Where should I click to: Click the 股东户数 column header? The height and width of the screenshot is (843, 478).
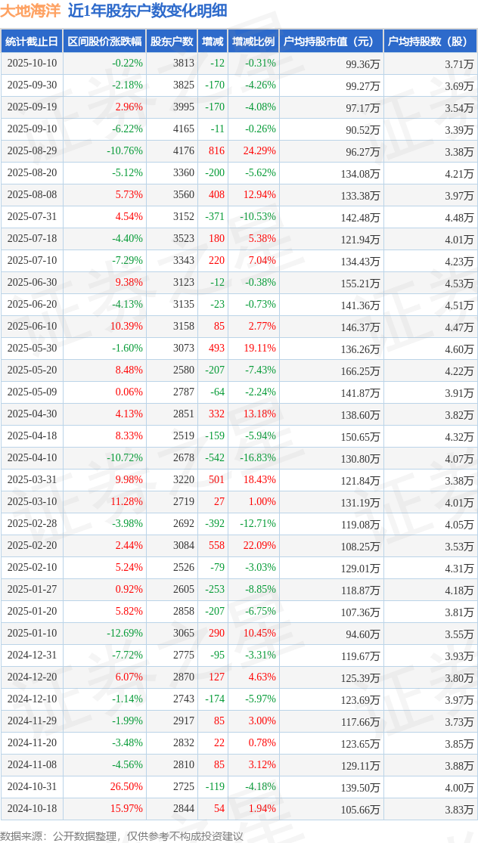172,42
